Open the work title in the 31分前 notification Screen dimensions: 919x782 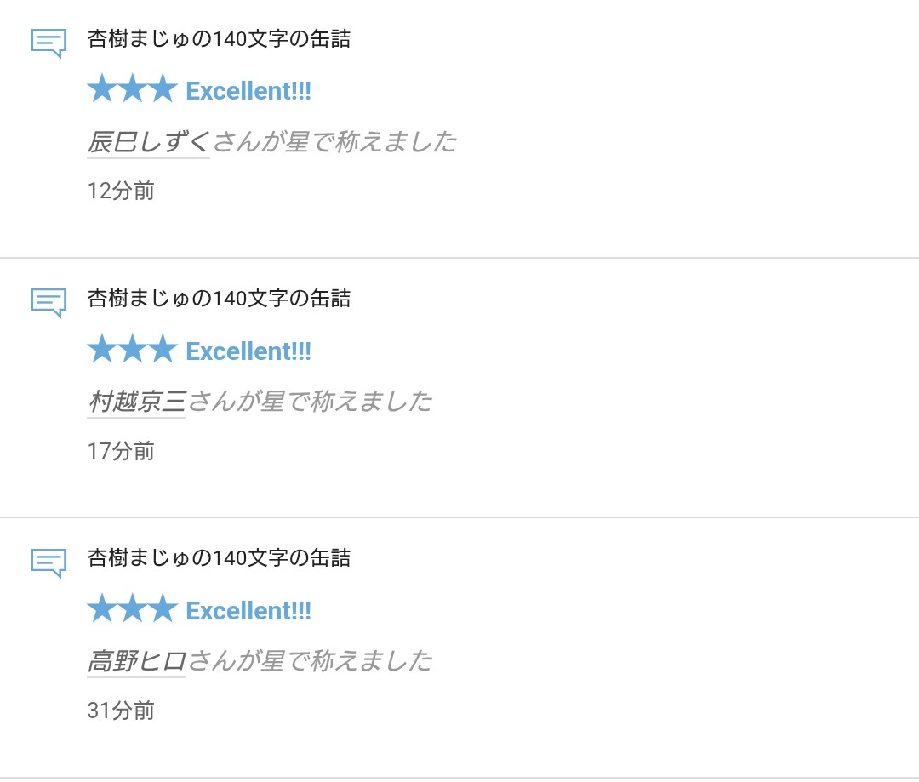(219, 558)
